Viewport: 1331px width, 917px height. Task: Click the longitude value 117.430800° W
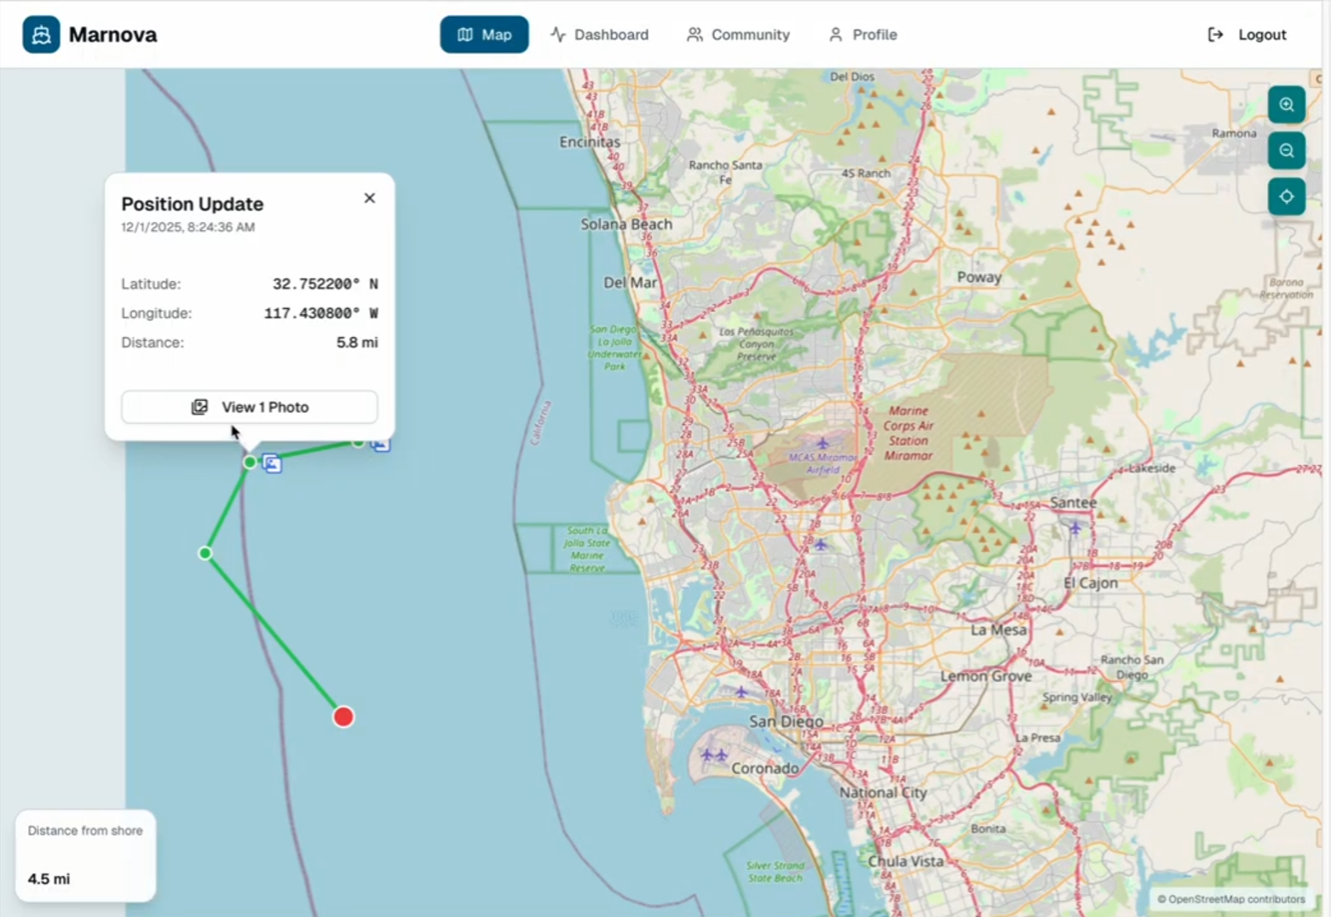[320, 313]
